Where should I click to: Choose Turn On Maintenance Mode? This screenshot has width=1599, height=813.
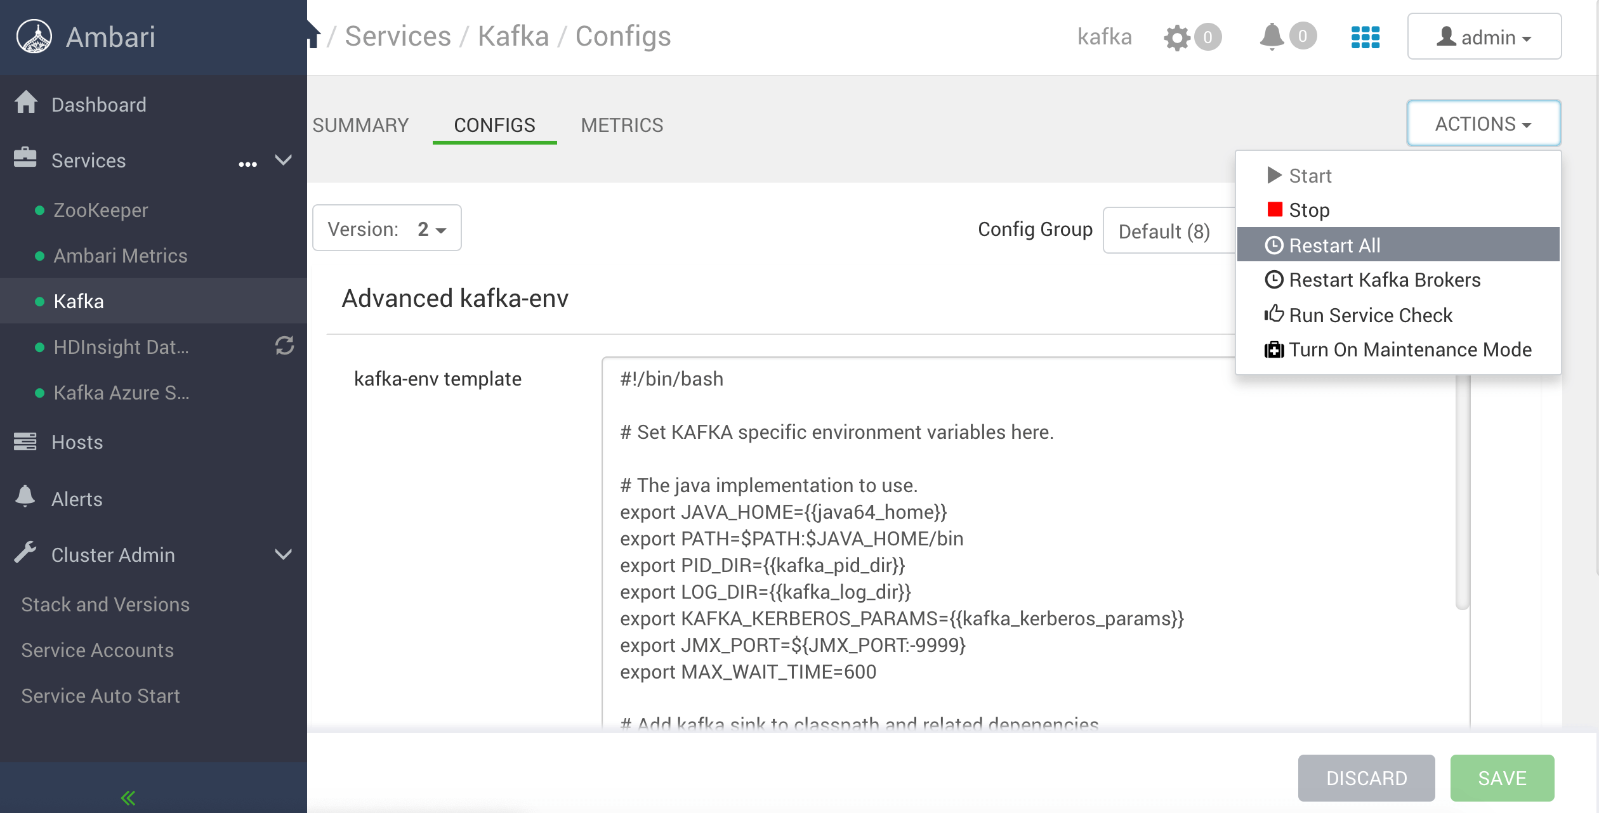(x=1398, y=349)
